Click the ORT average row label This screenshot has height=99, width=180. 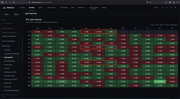coord(29,85)
